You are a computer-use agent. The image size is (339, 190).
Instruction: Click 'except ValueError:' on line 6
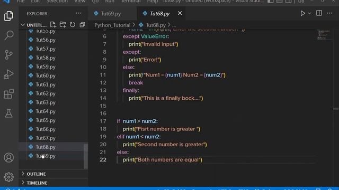coord(146,36)
